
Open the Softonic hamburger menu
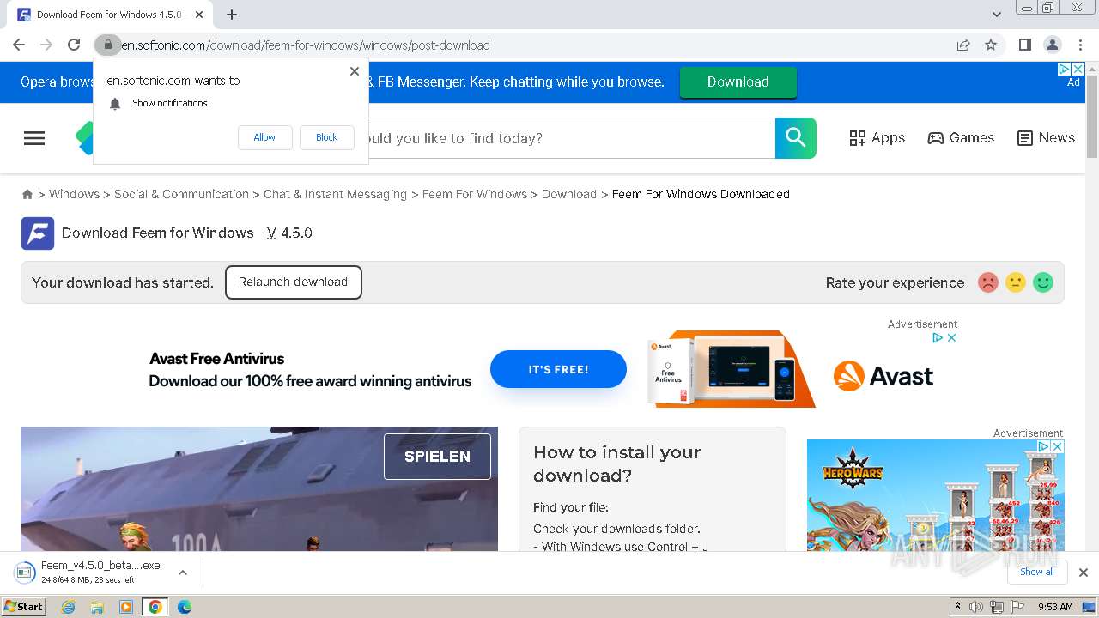coord(34,138)
